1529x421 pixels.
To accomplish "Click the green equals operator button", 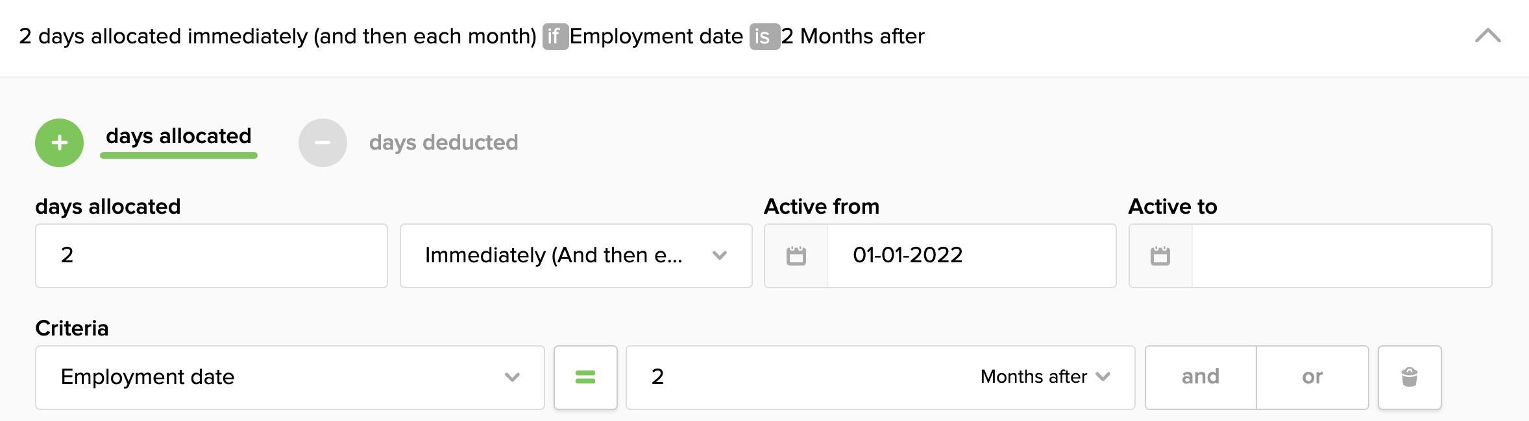I will [x=585, y=377].
